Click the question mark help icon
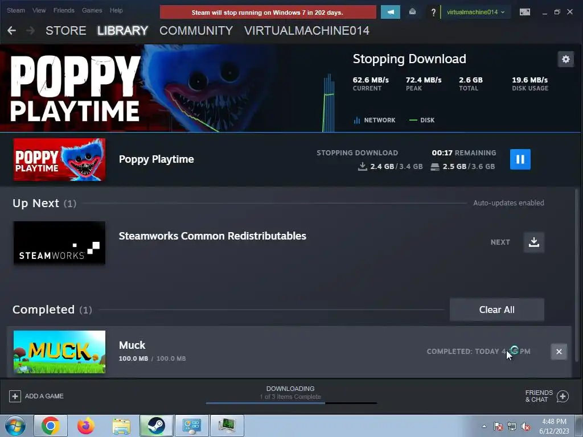The height and width of the screenshot is (437, 583). click(433, 13)
